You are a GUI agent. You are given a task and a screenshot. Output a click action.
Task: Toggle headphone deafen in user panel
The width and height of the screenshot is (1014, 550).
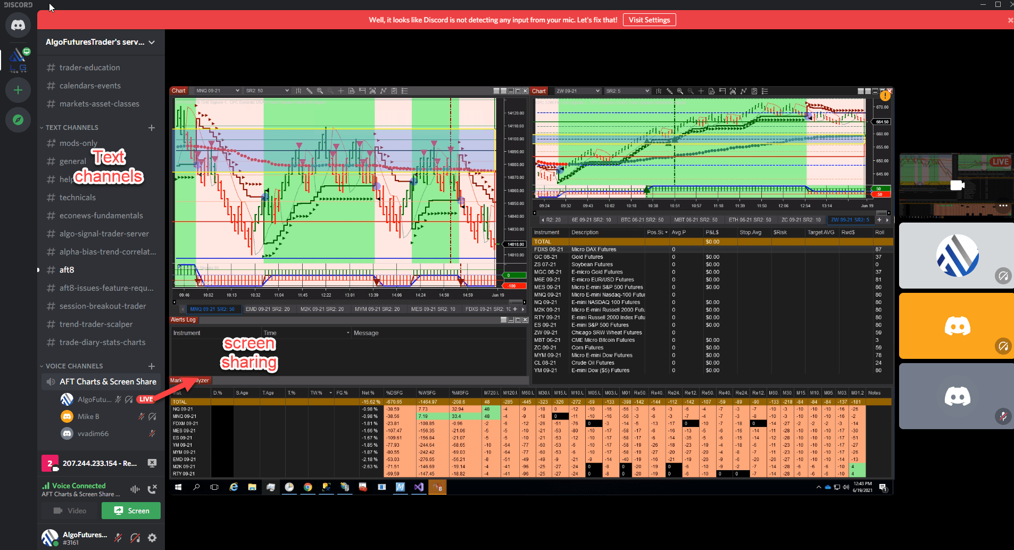tap(135, 538)
